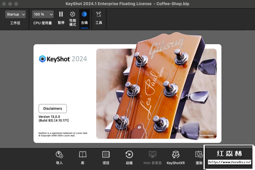This screenshot has height=170, width=255.
Task: Click the Disclaimers button
Action: (53, 108)
